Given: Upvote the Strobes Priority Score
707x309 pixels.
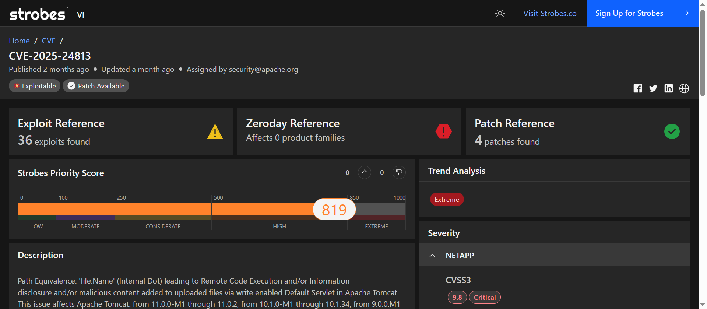Looking at the screenshot, I should [x=365, y=172].
